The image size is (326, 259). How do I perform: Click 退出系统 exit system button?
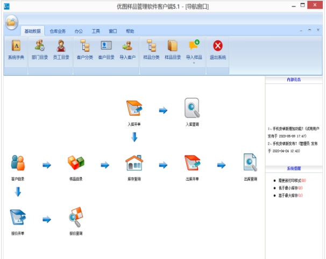218,50
